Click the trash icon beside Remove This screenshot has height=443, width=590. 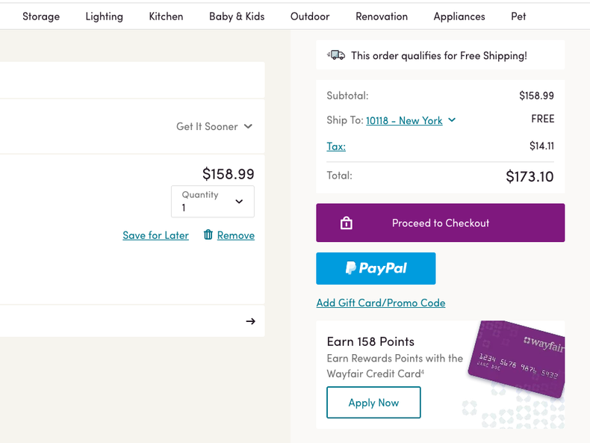pyautogui.click(x=208, y=235)
